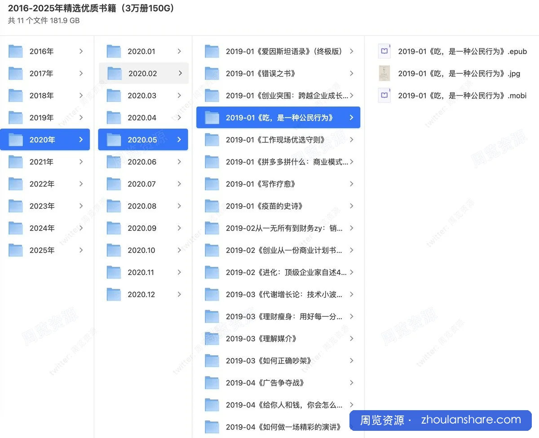This screenshot has height=438, width=539.
Task: Click the 2023年 folder icon
Action: [16, 206]
